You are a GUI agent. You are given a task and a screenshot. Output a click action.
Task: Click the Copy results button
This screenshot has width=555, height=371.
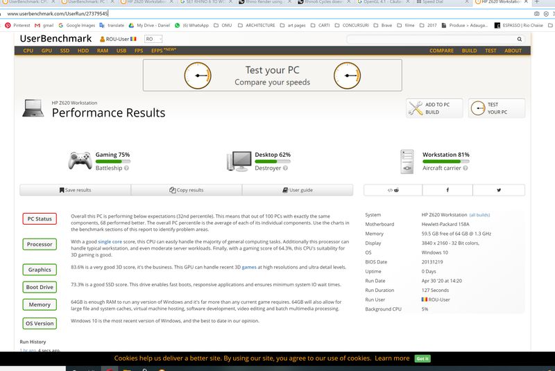pos(187,190)
